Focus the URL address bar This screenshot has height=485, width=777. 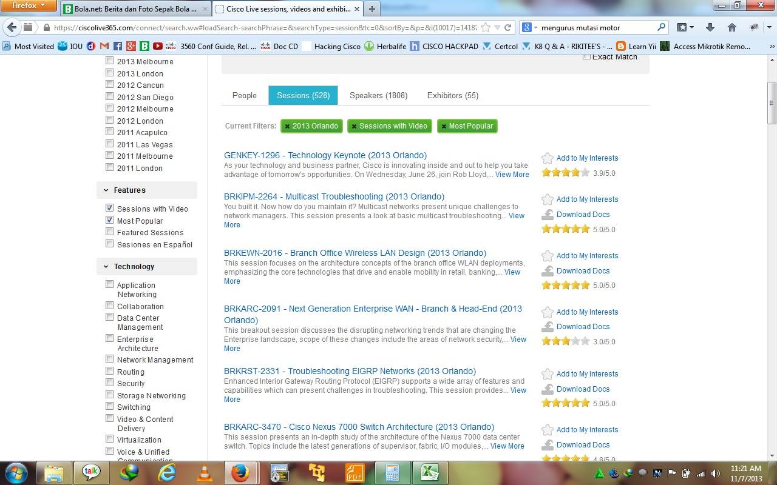[x=265, y=27]
